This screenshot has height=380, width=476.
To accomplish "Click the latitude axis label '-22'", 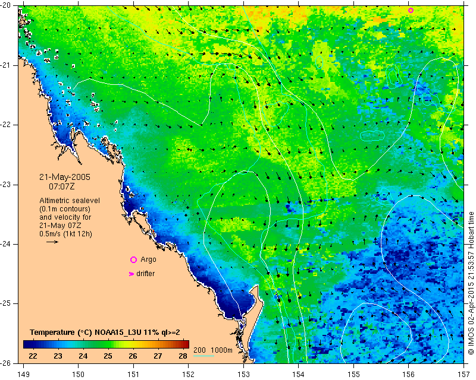I will click(x=5, y=125).
